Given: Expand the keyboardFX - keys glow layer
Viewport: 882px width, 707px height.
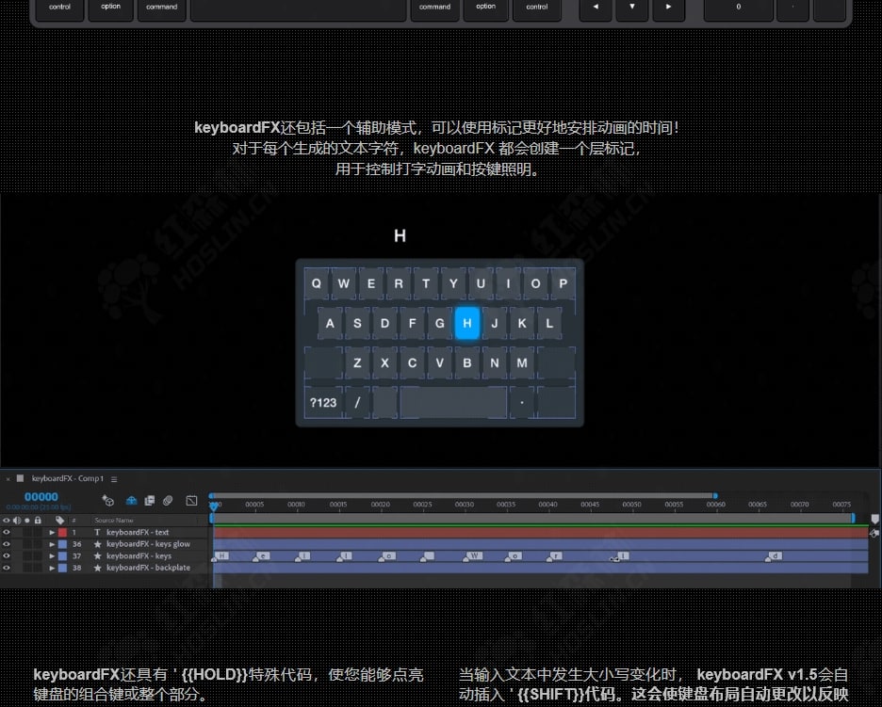Looking at the screenshot, I should click(x=52, y=544).
